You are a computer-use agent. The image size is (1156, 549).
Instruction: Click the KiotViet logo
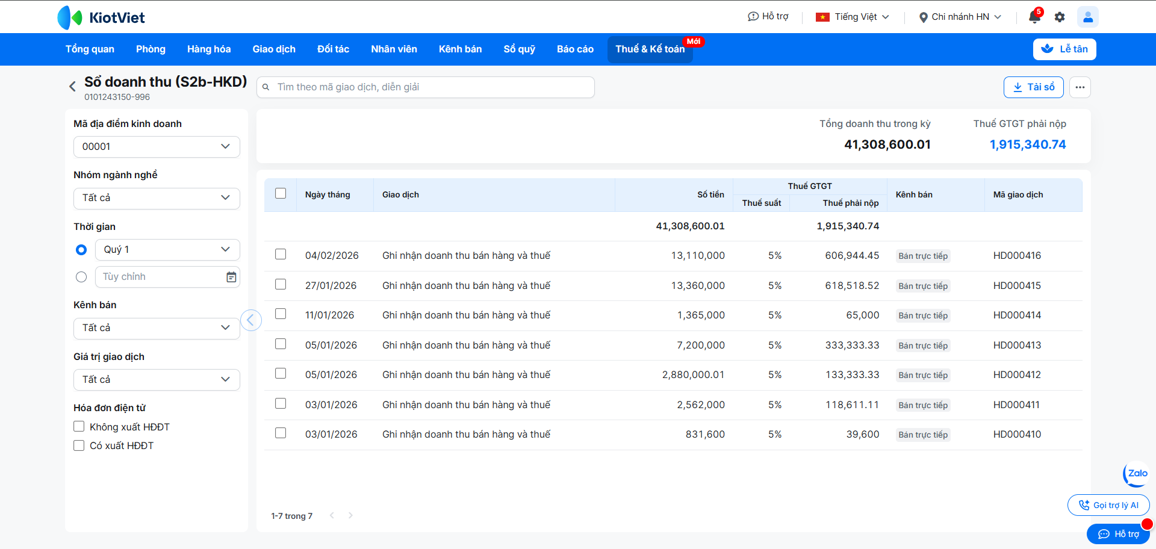(x=101, y=17)
